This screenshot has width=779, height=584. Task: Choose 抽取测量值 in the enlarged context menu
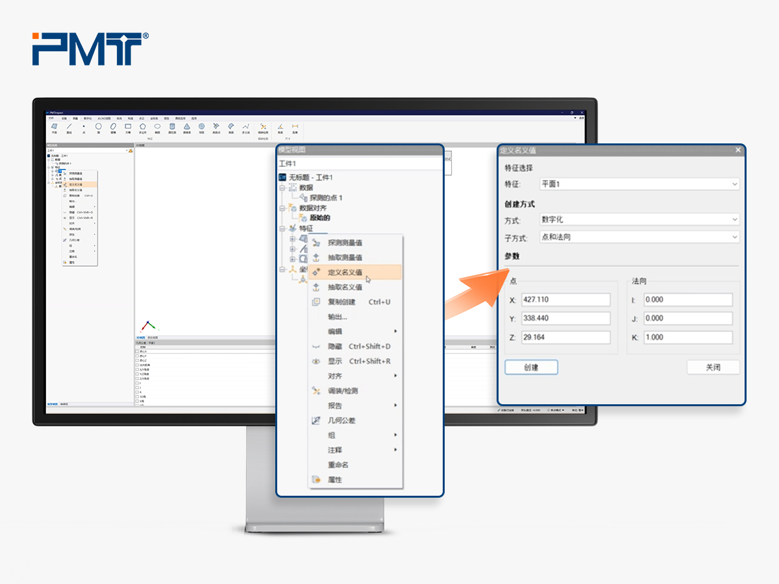point(355,258)
